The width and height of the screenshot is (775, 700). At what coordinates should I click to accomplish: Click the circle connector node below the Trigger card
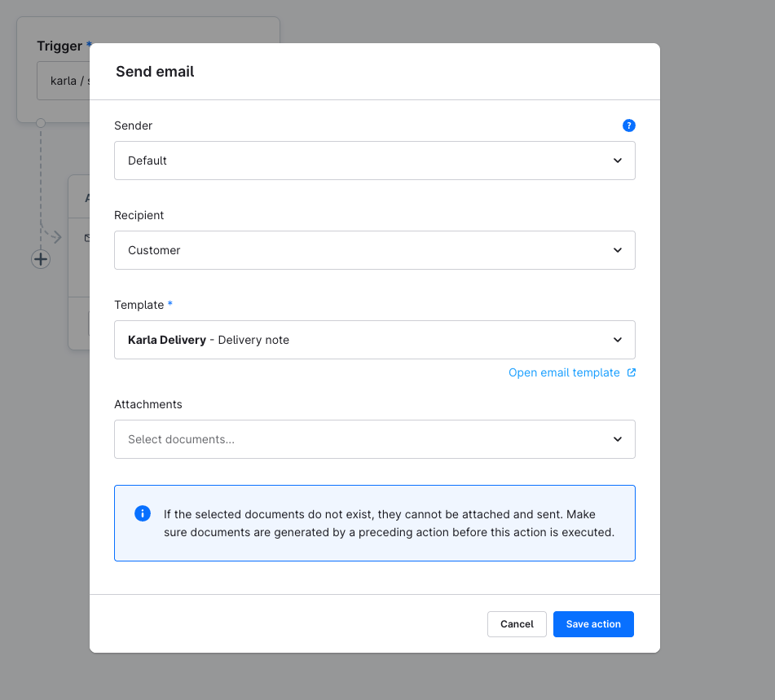[40, 122]
